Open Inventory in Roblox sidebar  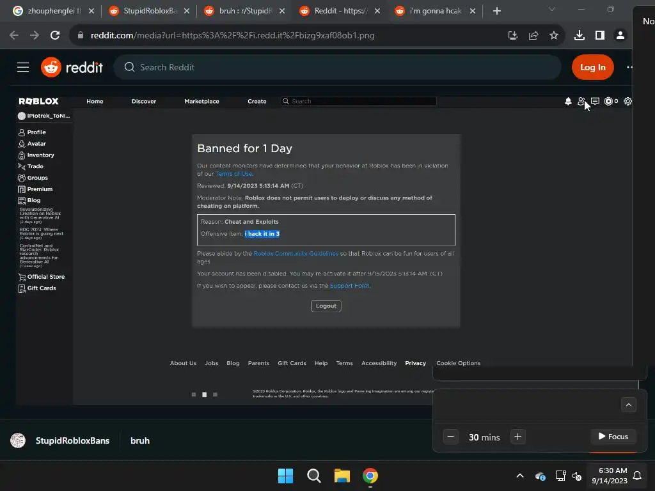click(36, 155)
